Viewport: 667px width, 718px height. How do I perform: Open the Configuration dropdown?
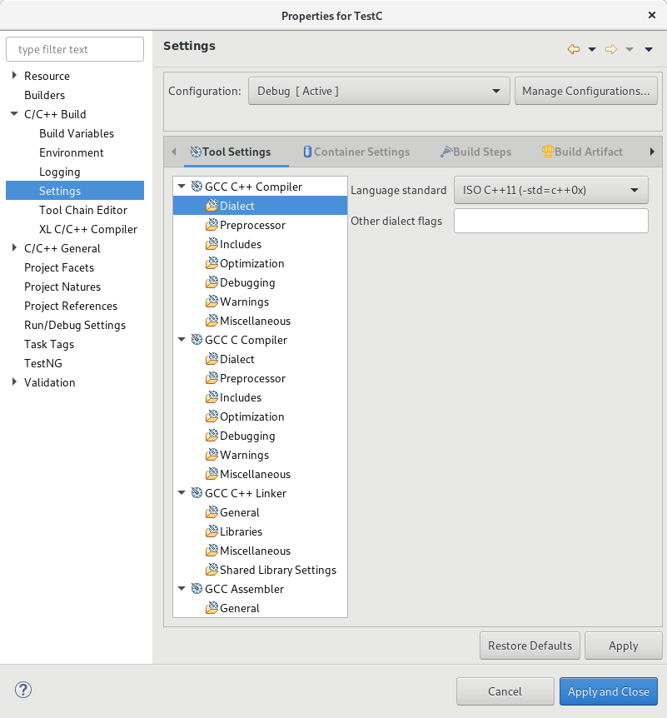click(x=378, y=91)
